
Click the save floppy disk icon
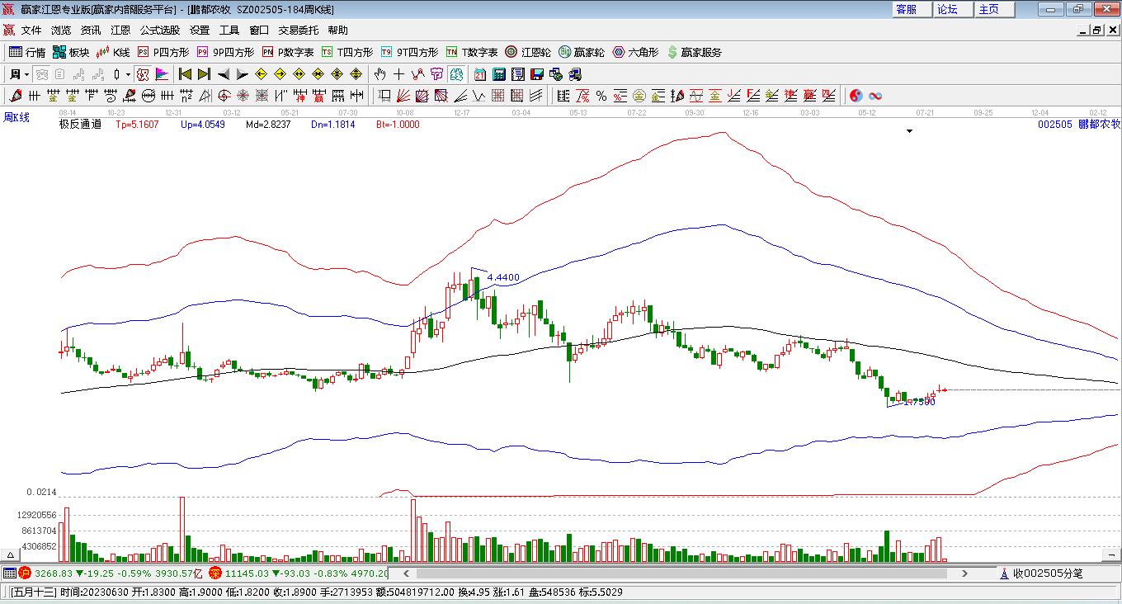point(536,74)
